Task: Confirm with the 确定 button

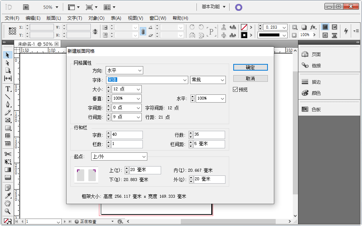Action: (250, 67)
